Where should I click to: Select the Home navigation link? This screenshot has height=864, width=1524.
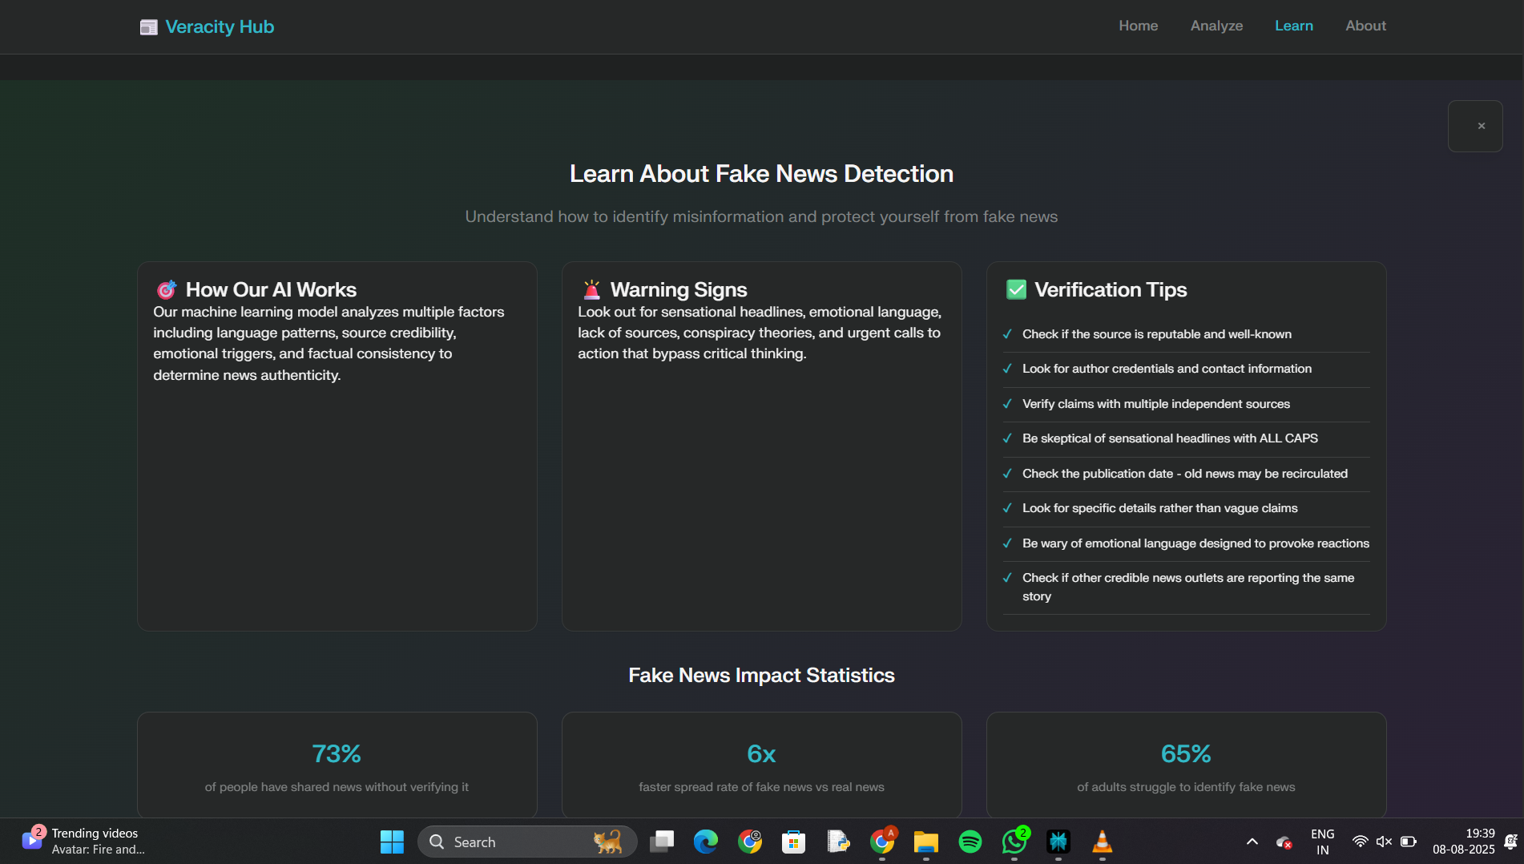point(1138,26)
